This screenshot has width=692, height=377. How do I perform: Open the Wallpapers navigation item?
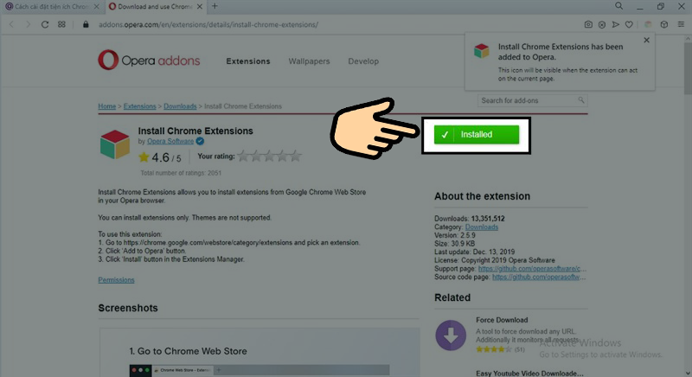coord(309,61)
